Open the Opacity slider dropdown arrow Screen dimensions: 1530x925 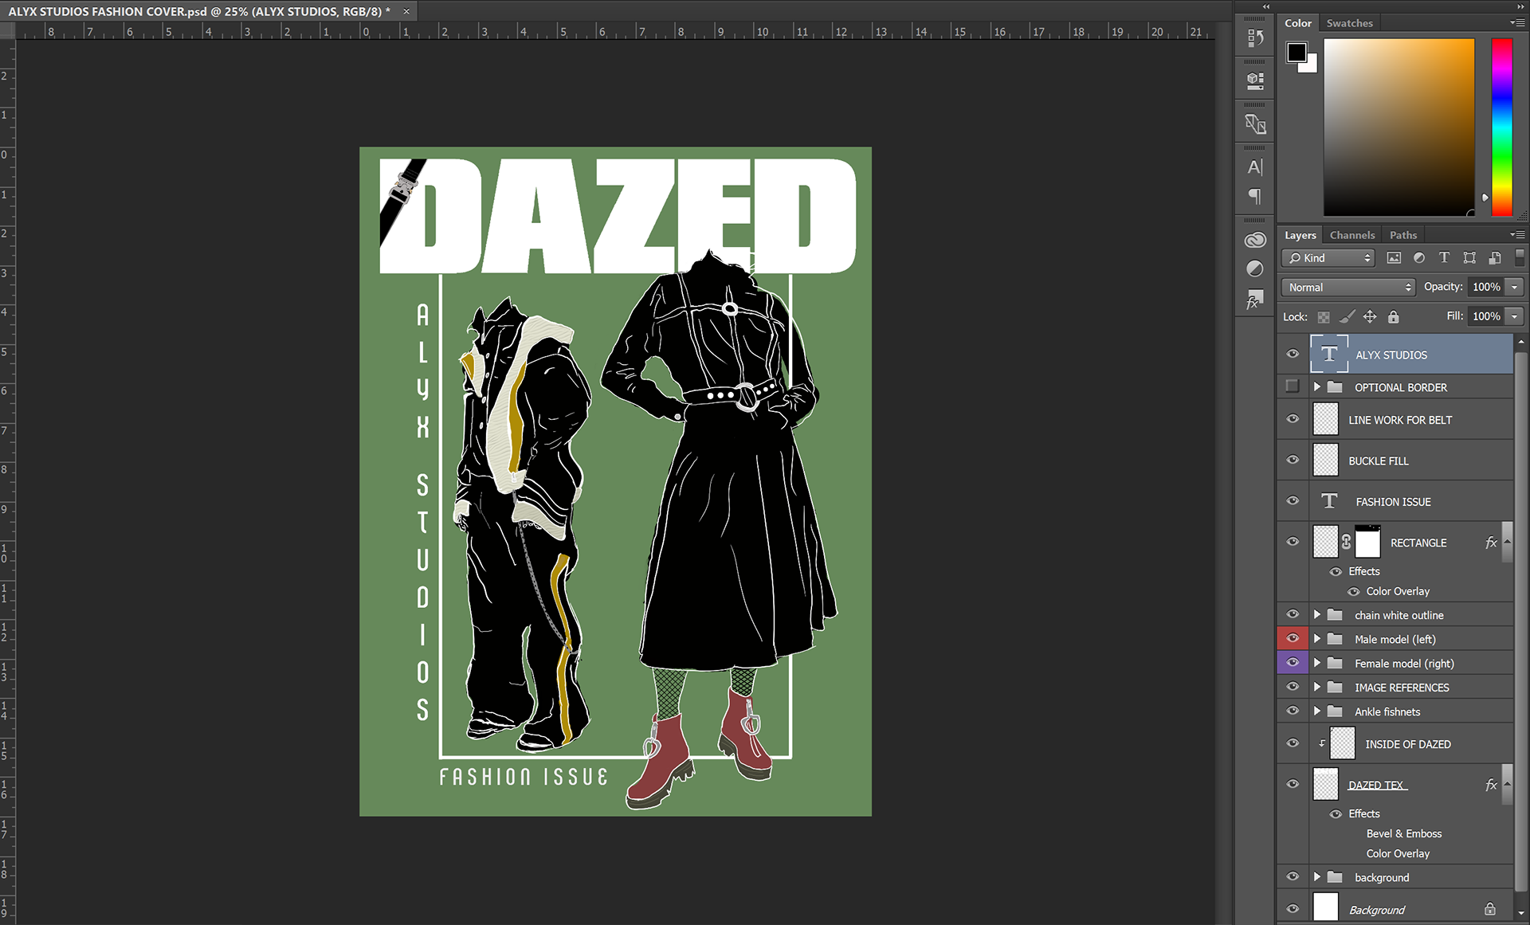click(1515, 287)
